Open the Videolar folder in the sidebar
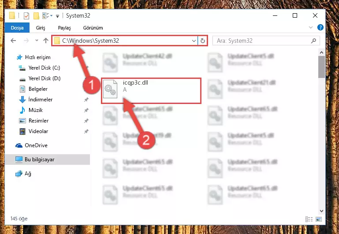 point(34,131)
